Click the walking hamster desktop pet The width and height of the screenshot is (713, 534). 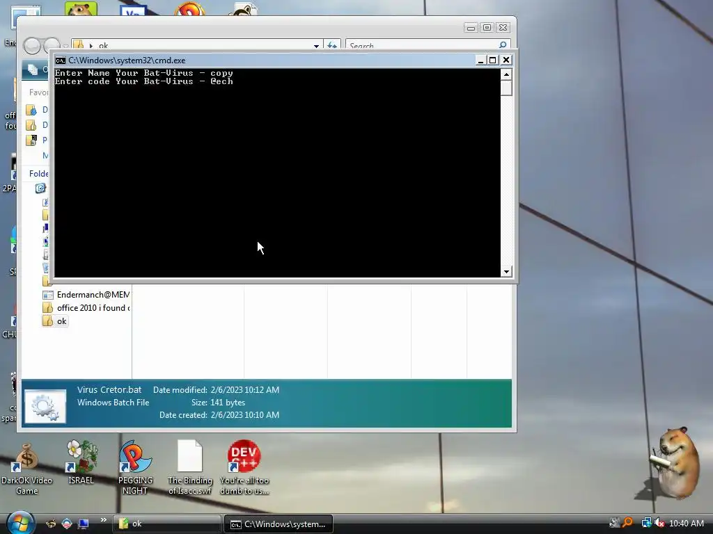point(675,462)
